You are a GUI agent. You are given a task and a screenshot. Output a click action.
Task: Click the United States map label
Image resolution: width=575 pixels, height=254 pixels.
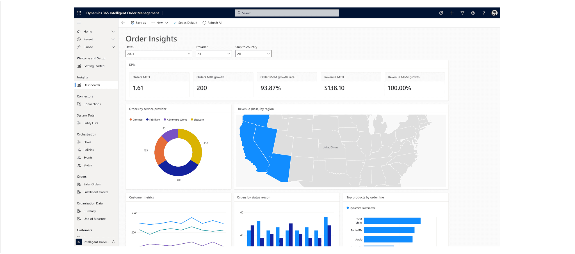coord(330,147)
